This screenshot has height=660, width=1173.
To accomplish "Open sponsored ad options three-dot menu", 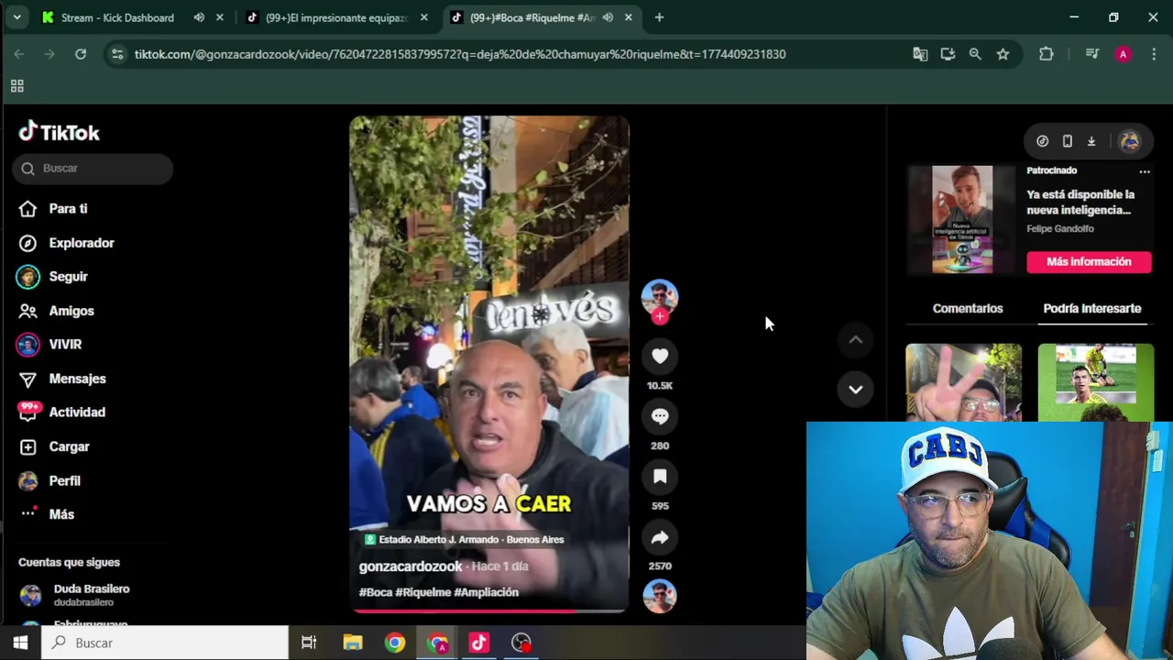I will pyautogui.click(x=1144, y=171).
